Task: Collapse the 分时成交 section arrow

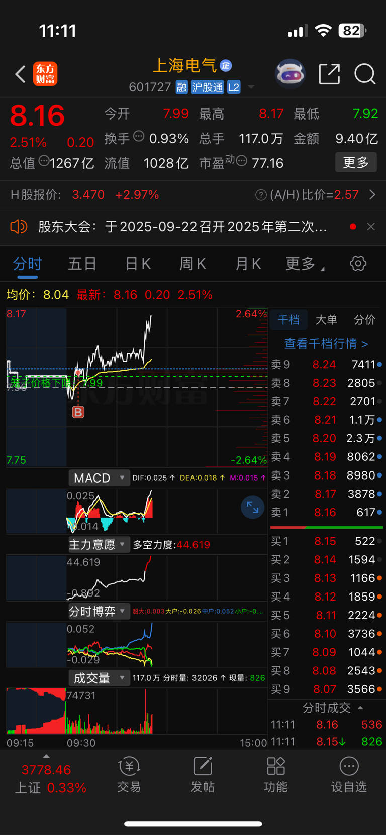Action: (360, 708)
